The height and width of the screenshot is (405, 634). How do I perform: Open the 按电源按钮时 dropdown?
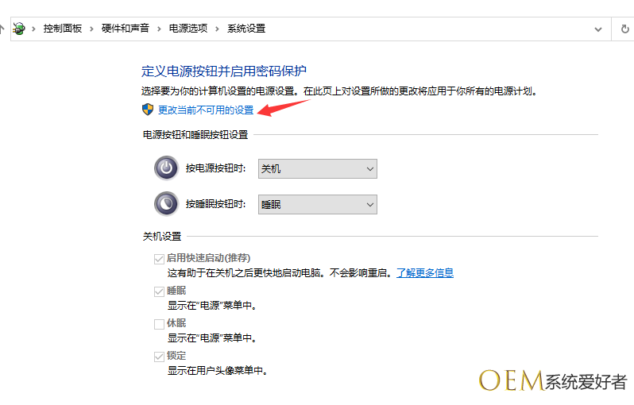pyautogui.click(x=318, y=168)
